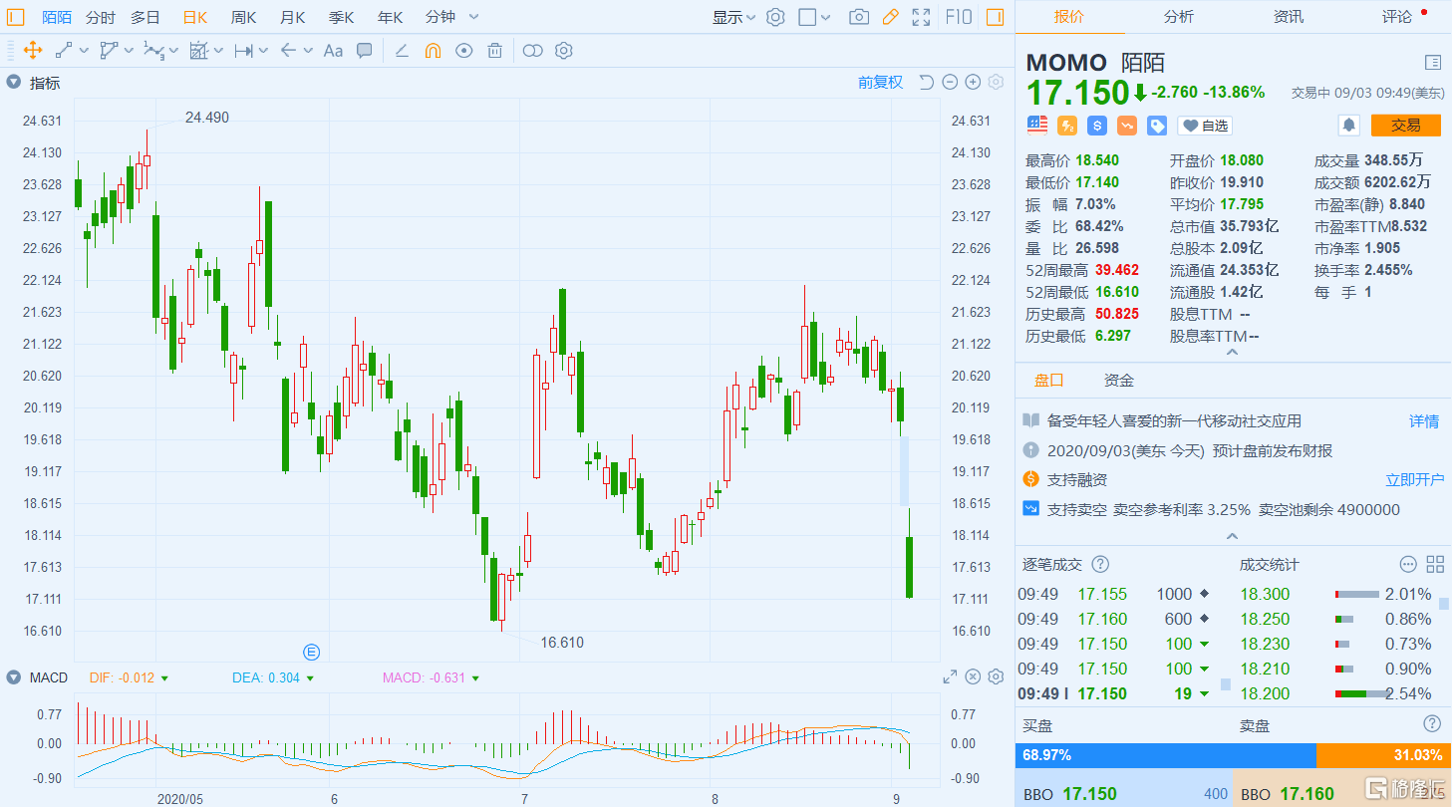The width and height of the screenshot is (1452, 807).
Task: Open the 分析 analysis tab
Action: [x=1178, y=17]
